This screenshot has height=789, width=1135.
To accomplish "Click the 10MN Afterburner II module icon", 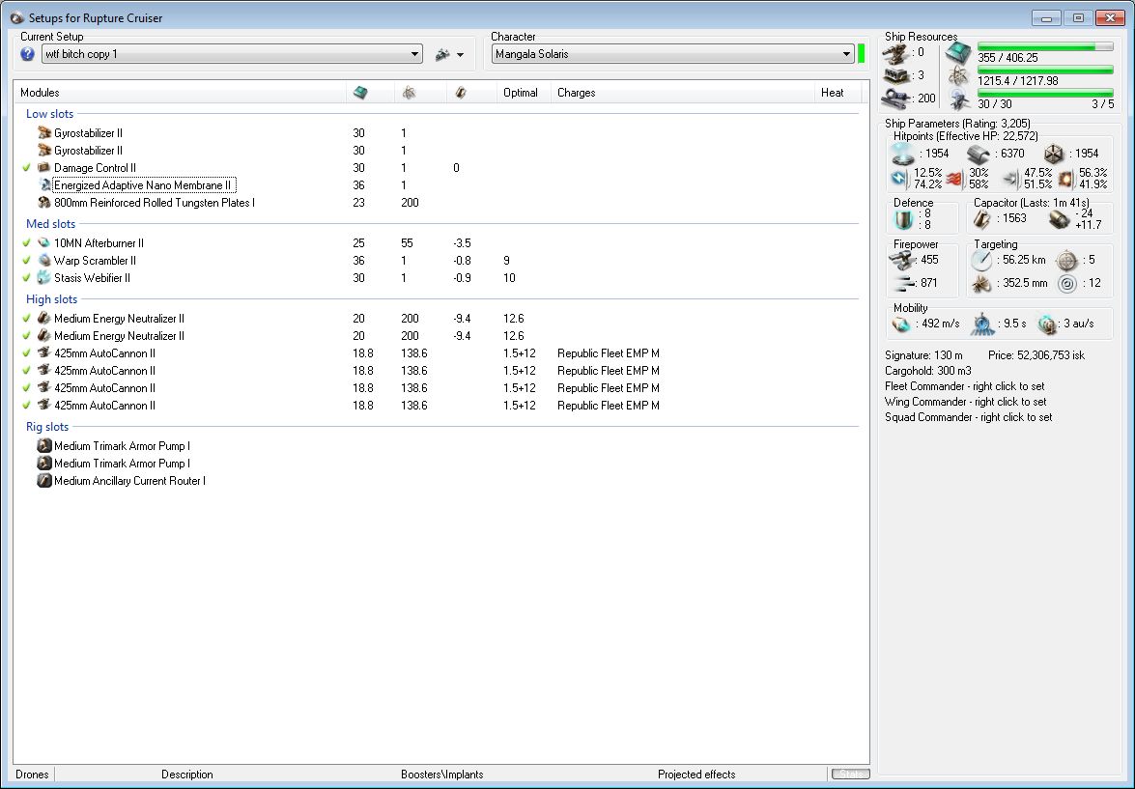I will 43,243.
